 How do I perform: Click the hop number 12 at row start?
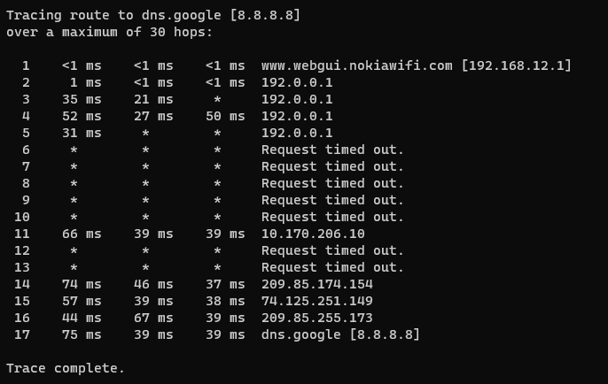tap(22, 250)
